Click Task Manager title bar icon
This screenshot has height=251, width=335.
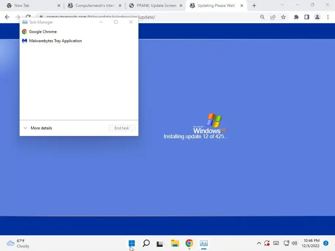point(25,22)
